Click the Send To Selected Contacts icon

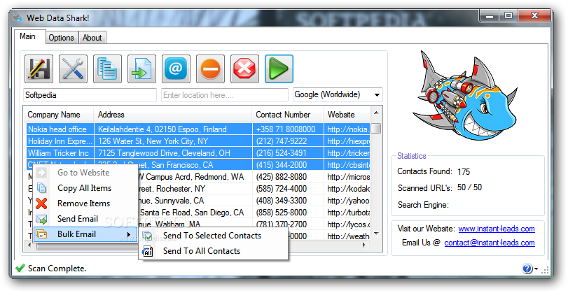click(148, 236)
